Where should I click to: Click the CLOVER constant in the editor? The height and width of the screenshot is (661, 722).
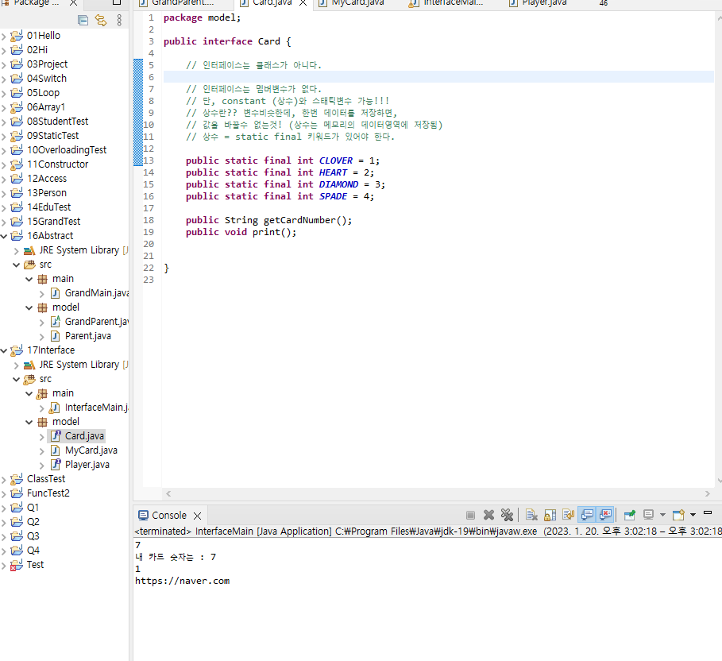coord(336,160)
